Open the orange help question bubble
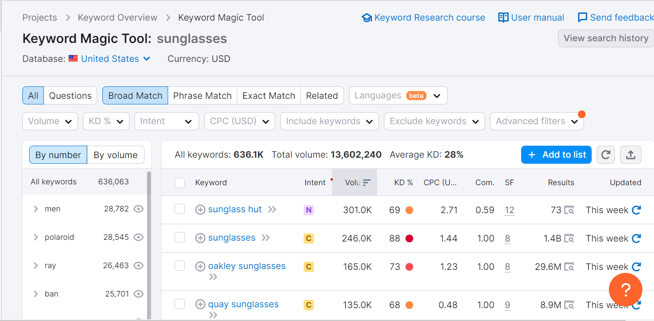This screenshot has height=321, width=654. [x=625, y=290]
